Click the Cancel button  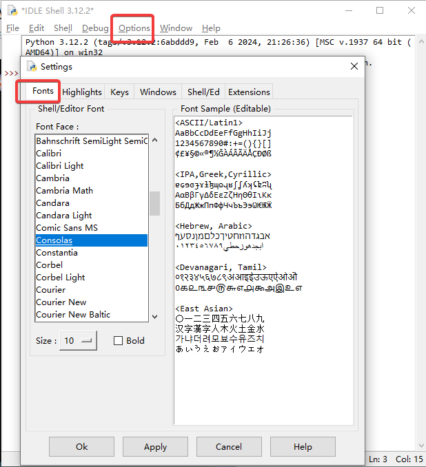tap(229, 447)
